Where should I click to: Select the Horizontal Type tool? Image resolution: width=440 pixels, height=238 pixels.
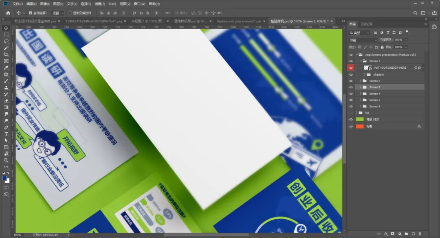coord(6,134)
